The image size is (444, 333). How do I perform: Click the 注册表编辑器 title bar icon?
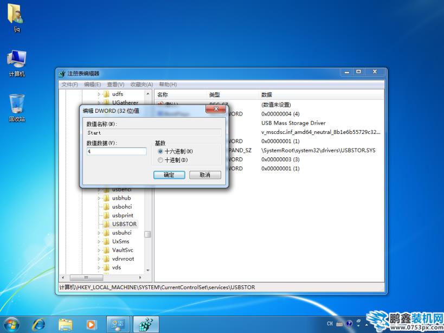point(62,74)
